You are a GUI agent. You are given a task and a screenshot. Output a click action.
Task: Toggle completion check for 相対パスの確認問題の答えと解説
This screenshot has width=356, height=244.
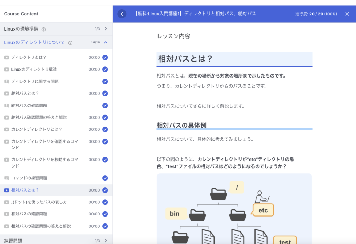105,226
